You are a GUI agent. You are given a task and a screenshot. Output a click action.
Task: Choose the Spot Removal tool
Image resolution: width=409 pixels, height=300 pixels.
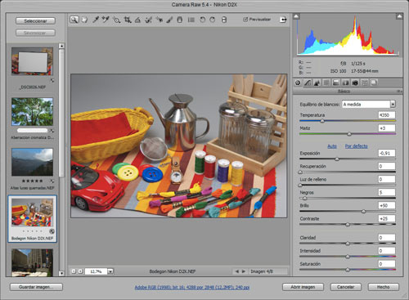148,20
